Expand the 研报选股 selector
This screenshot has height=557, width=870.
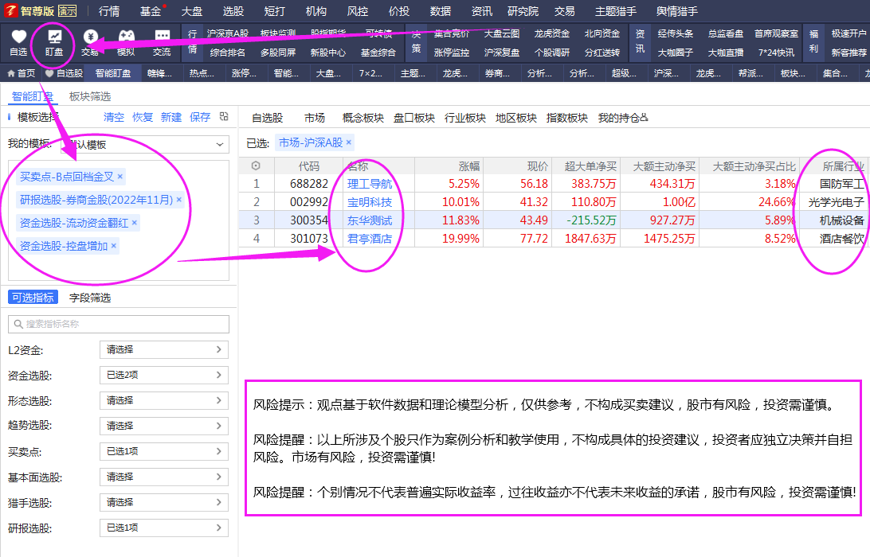(x=164, y=528)
